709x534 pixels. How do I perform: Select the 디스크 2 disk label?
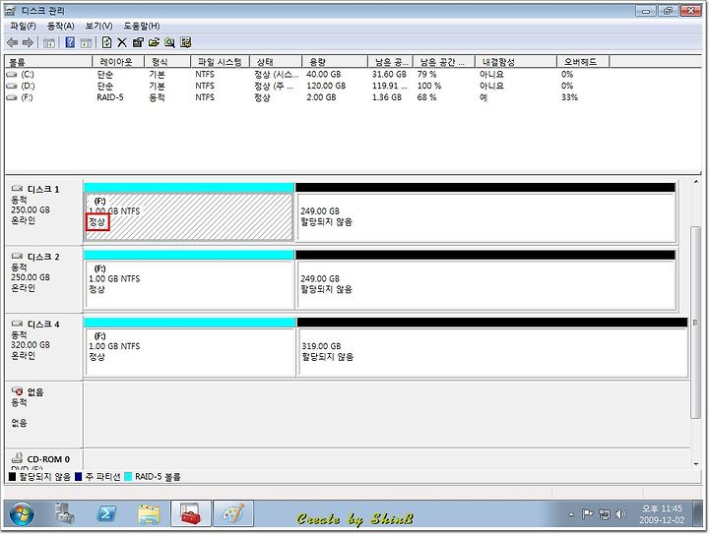coord(43,279)
